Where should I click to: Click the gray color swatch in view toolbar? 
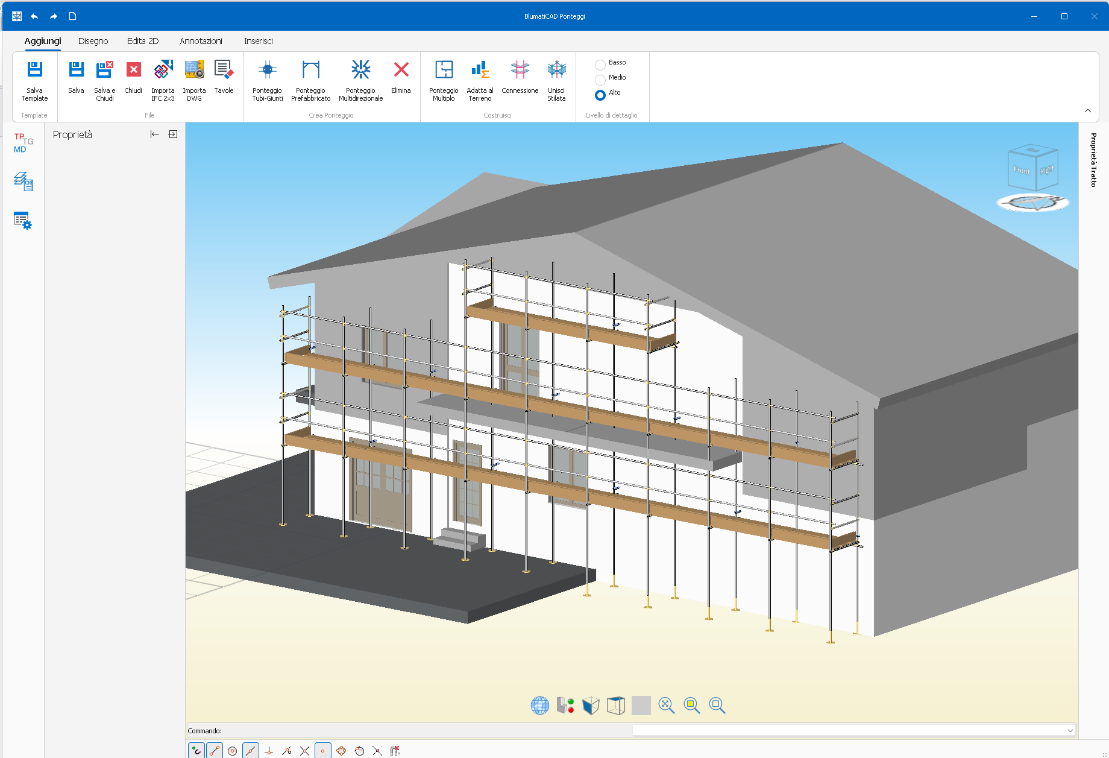click(x=641, y=705)
